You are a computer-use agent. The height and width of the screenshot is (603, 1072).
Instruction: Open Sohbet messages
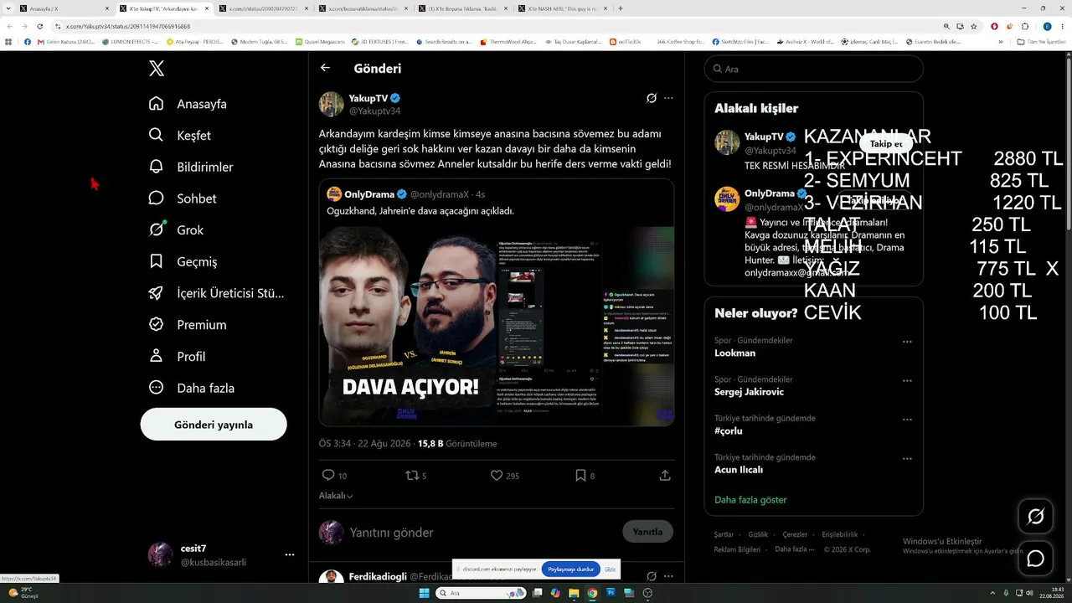[182, 198]
